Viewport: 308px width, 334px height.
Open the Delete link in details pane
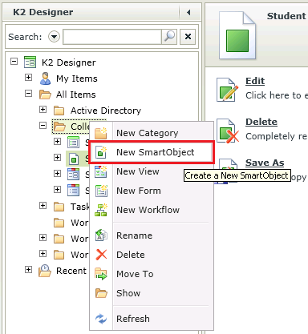click(261, 122)
